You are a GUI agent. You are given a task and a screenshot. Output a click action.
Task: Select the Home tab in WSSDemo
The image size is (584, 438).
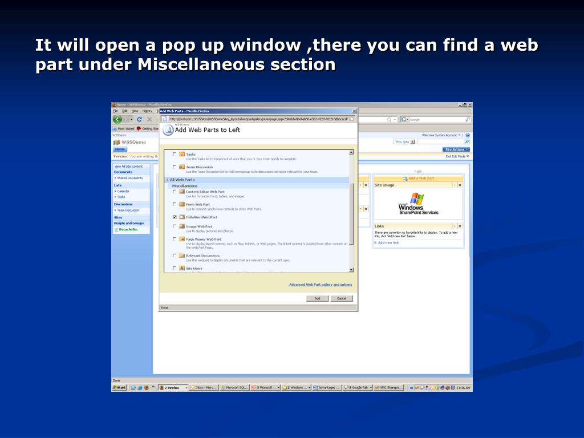[120, 149]
